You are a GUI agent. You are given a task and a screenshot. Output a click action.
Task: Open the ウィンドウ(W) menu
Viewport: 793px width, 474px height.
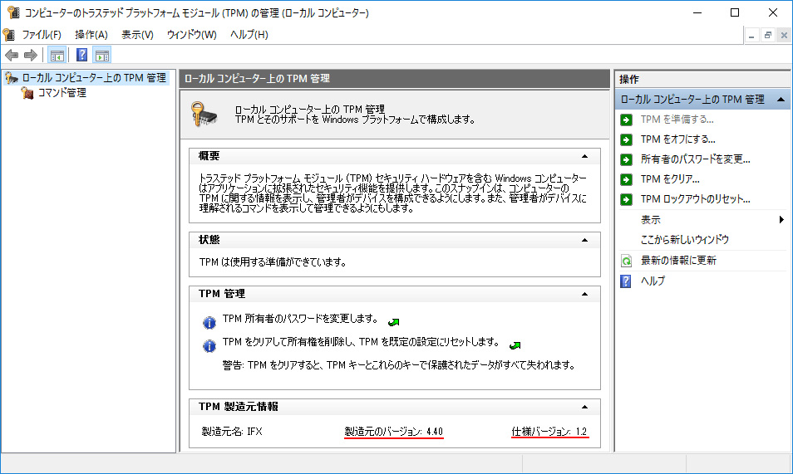tap(192, 34)
